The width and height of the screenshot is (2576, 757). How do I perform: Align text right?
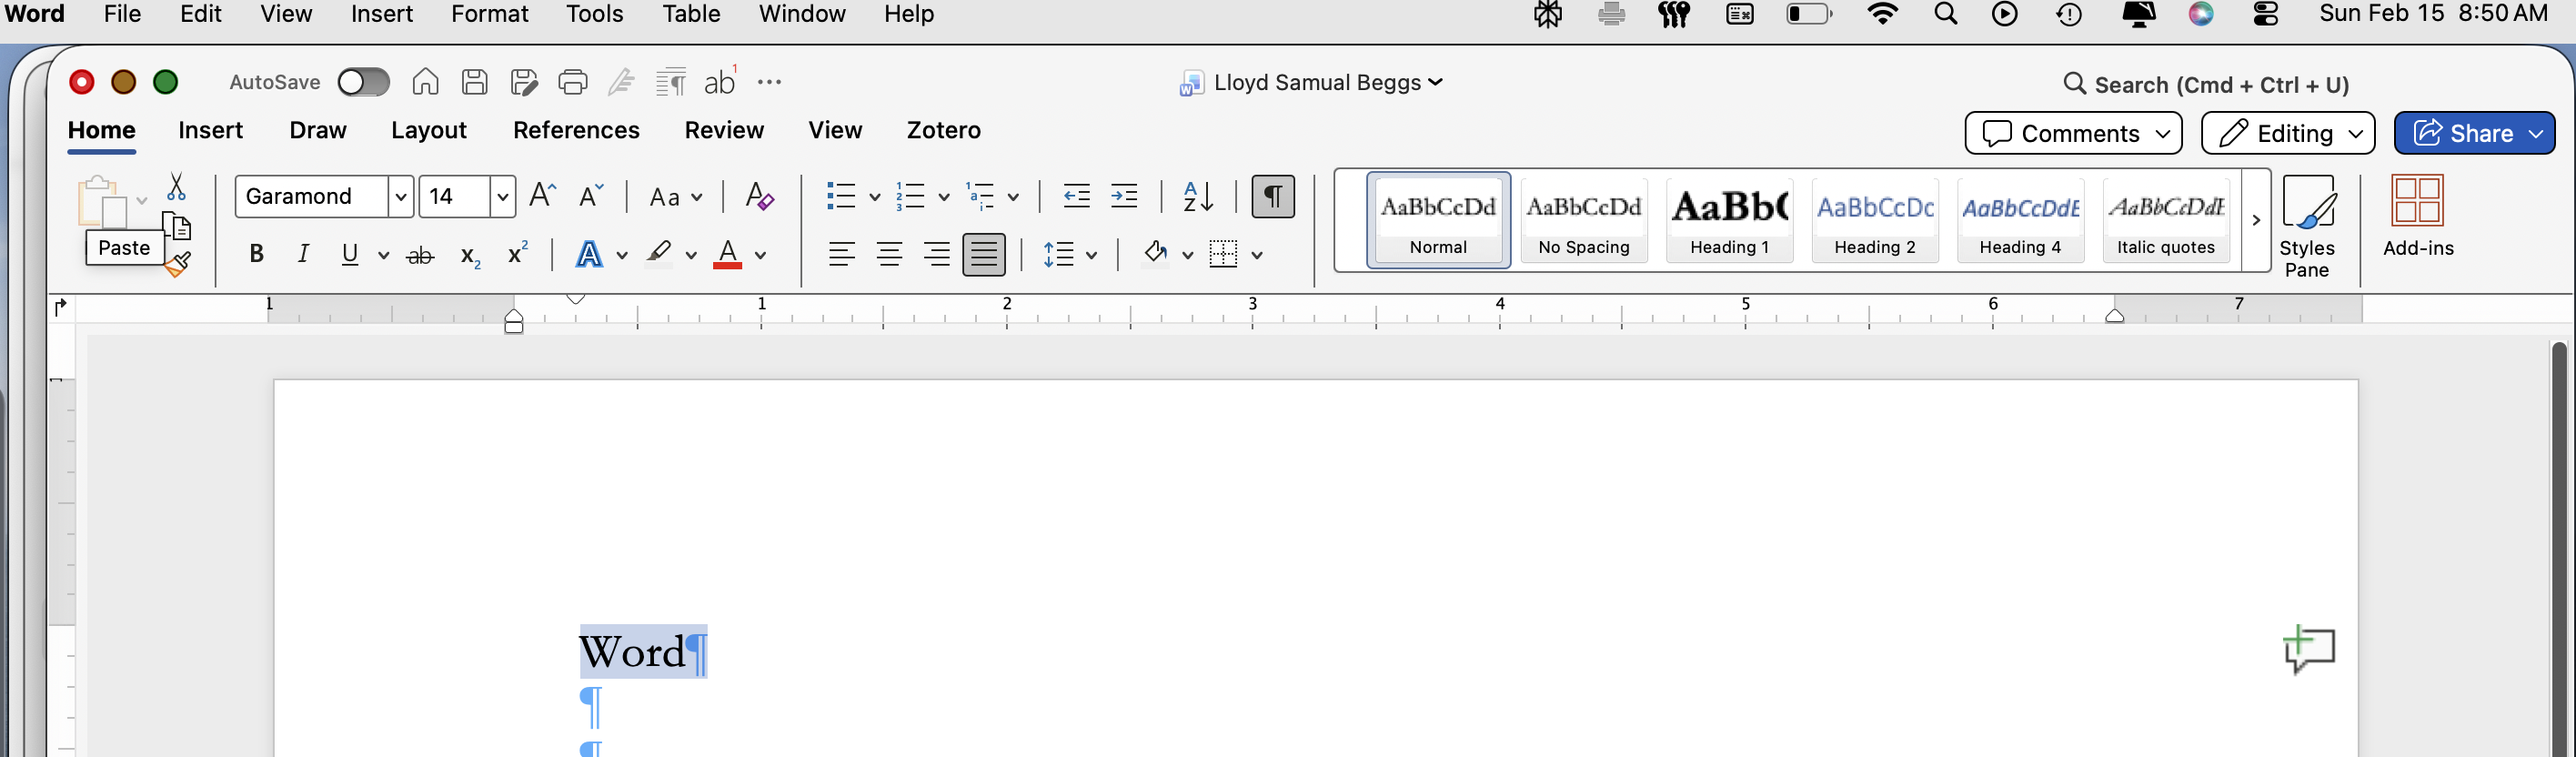937,255
